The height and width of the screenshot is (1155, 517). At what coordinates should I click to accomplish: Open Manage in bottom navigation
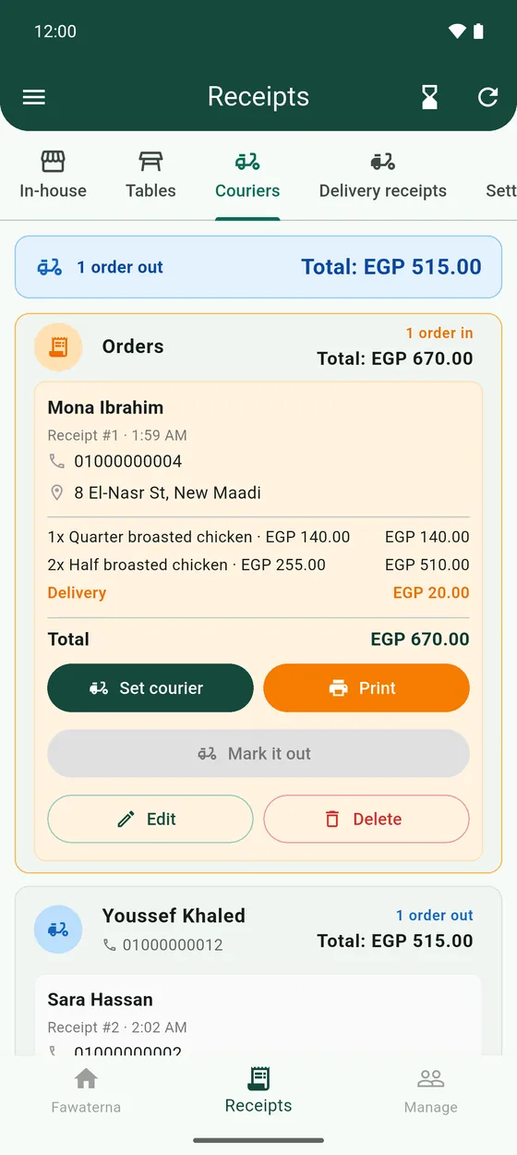tap(431, 1091)
